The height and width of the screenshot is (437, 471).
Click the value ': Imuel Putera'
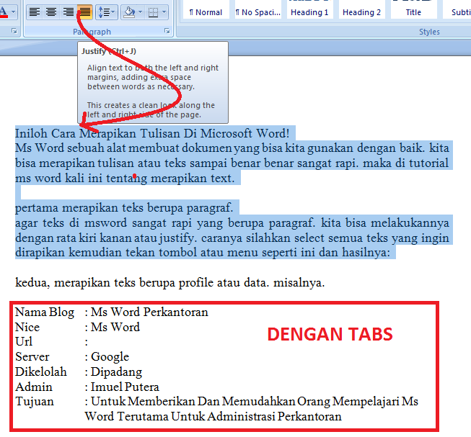point(122,387)
